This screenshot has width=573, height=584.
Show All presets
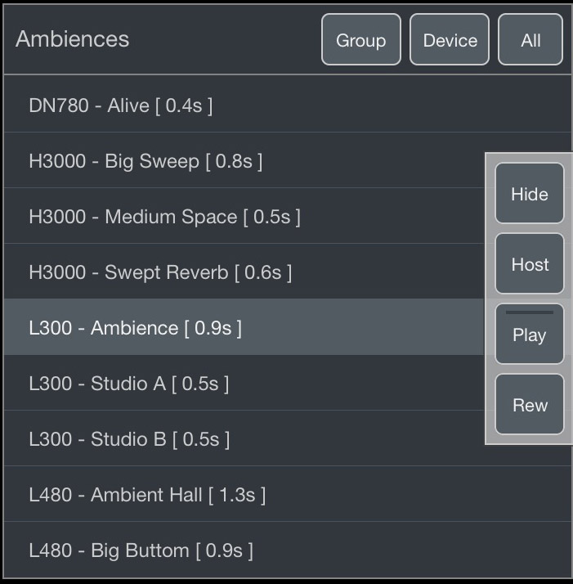pos(530,39)
